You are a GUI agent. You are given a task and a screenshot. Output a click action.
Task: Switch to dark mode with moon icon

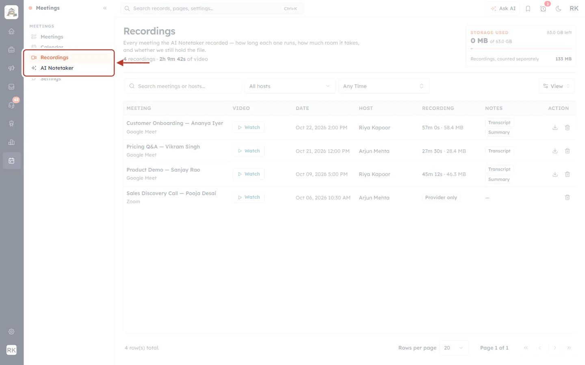point(559,9)
